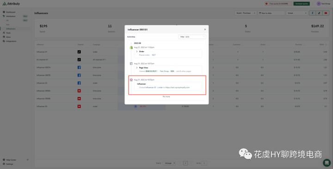Go to previous page arrow
The height and width of the screenshot is (169, 333).
(x=180, y=163)
